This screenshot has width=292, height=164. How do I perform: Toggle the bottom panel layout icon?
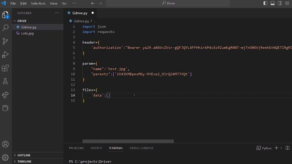click(x=272, y=3)
